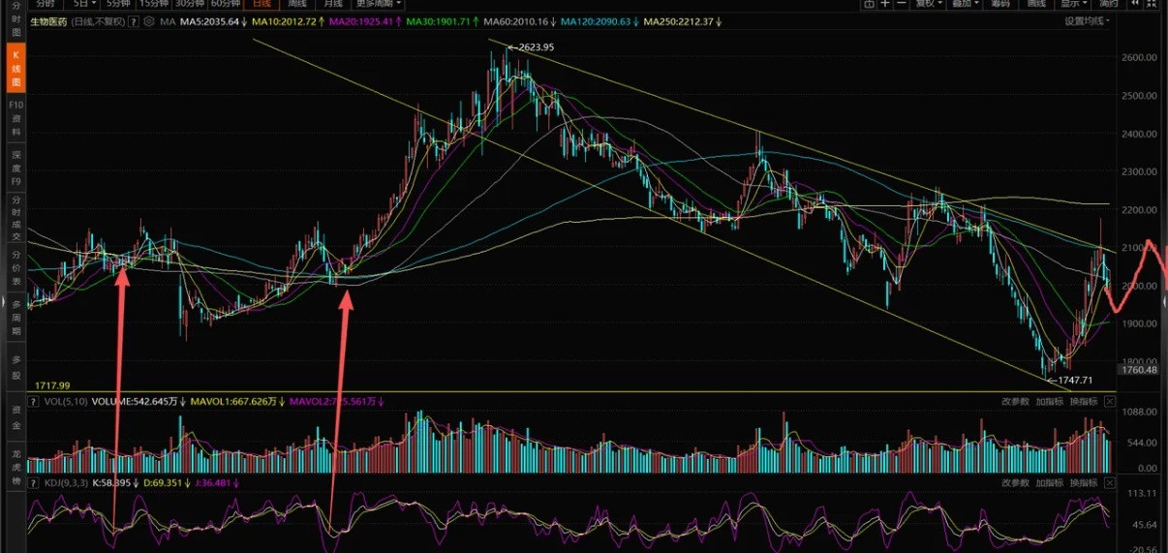Switch to the 60分钟 period
This screenshot has height=553, width=1168.
tap(227, 4)
